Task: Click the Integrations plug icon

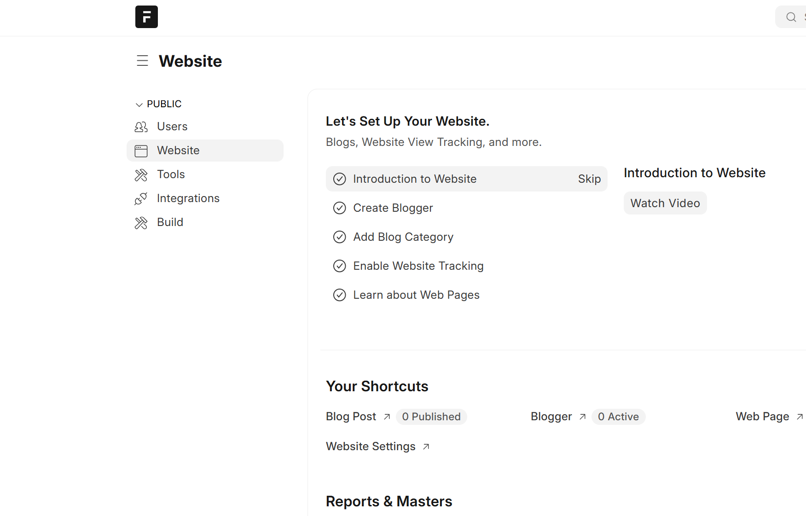Action: tap(141, 198)
